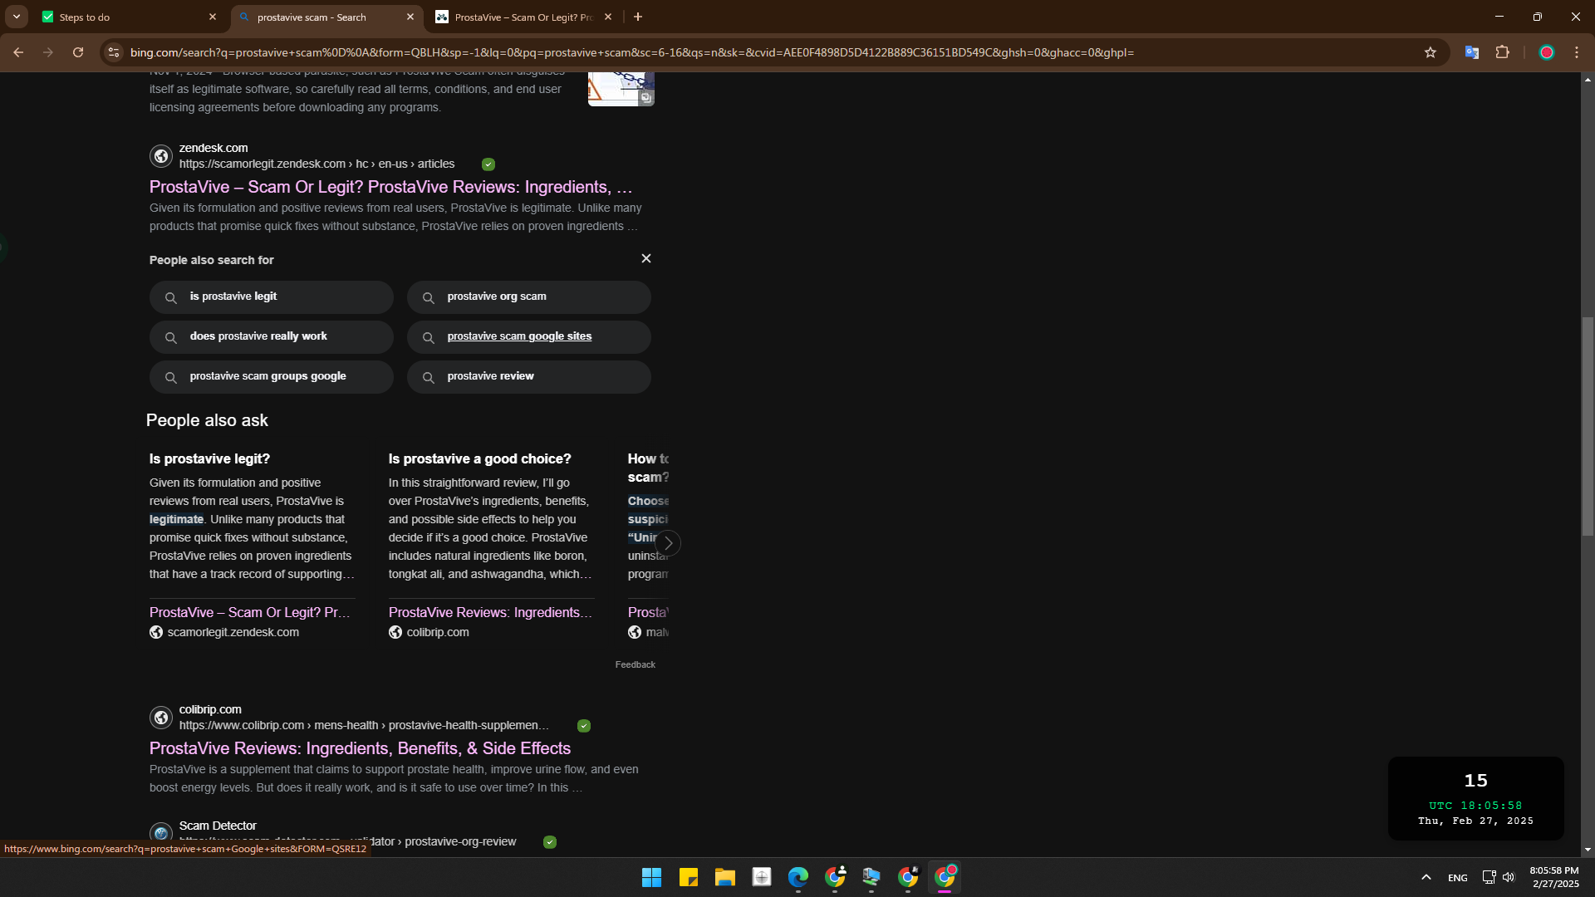
Task: Open ProstaVive Reviews: Ingredients, Benefits, & Side Effects
Action: point(360,748)
